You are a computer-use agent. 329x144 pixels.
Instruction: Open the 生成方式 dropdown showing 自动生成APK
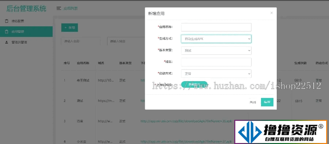tap(216, 39)
